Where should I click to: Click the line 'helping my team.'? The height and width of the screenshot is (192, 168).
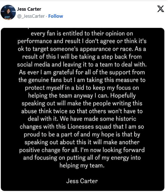[x=82, y=165]
